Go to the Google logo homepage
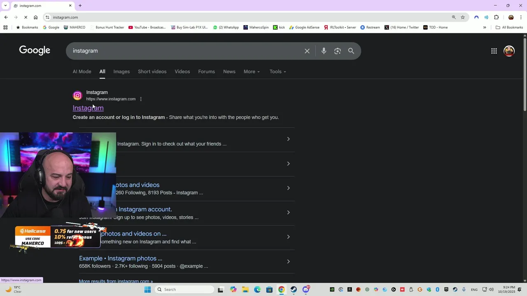 [x=35, y=50]
